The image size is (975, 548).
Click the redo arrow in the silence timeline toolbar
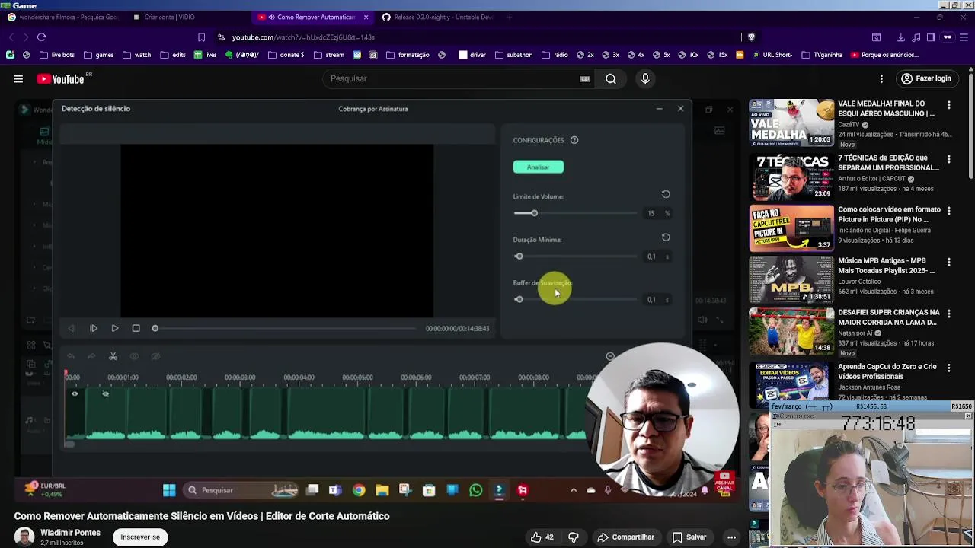tap(91, 356)
